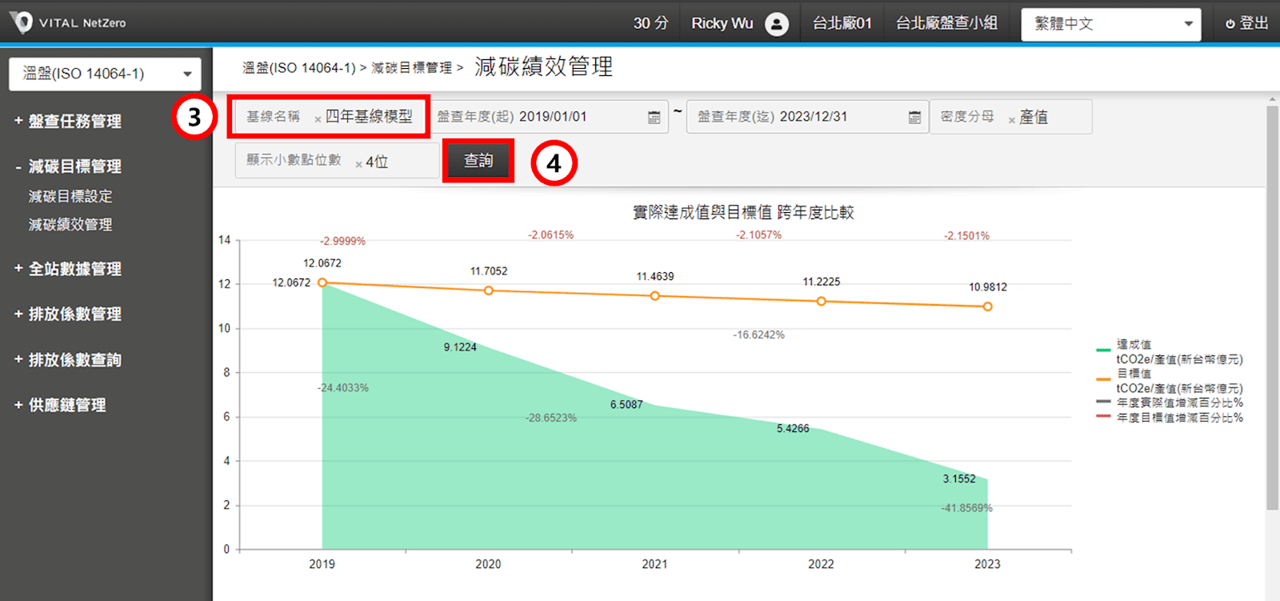1280x601 pixels.
Task: Click the 2023 target value data point
Action: coord(987,307)
